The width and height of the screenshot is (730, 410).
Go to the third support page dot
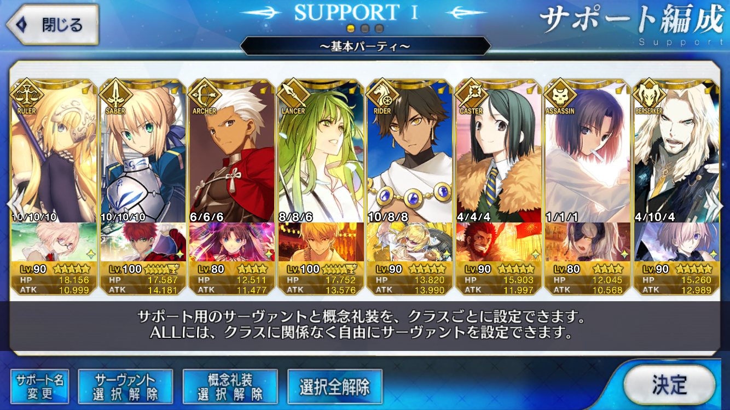[x=379, y=28]
